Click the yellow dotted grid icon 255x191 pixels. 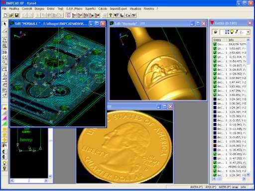(x=4, y=135)
